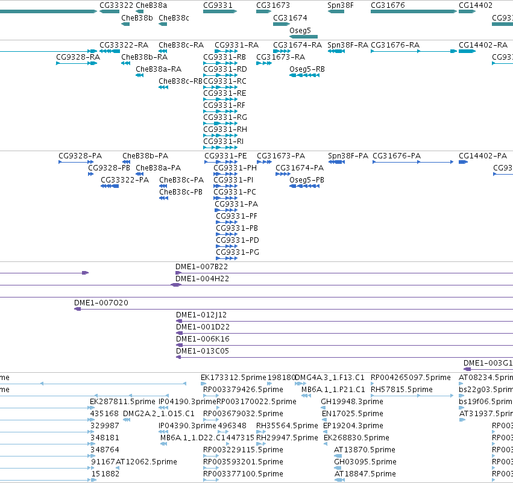The width and height of the screenshot is (513, 483).
Task: Click the CheB38c-RB transcript label
Action: tap(180, 81)
